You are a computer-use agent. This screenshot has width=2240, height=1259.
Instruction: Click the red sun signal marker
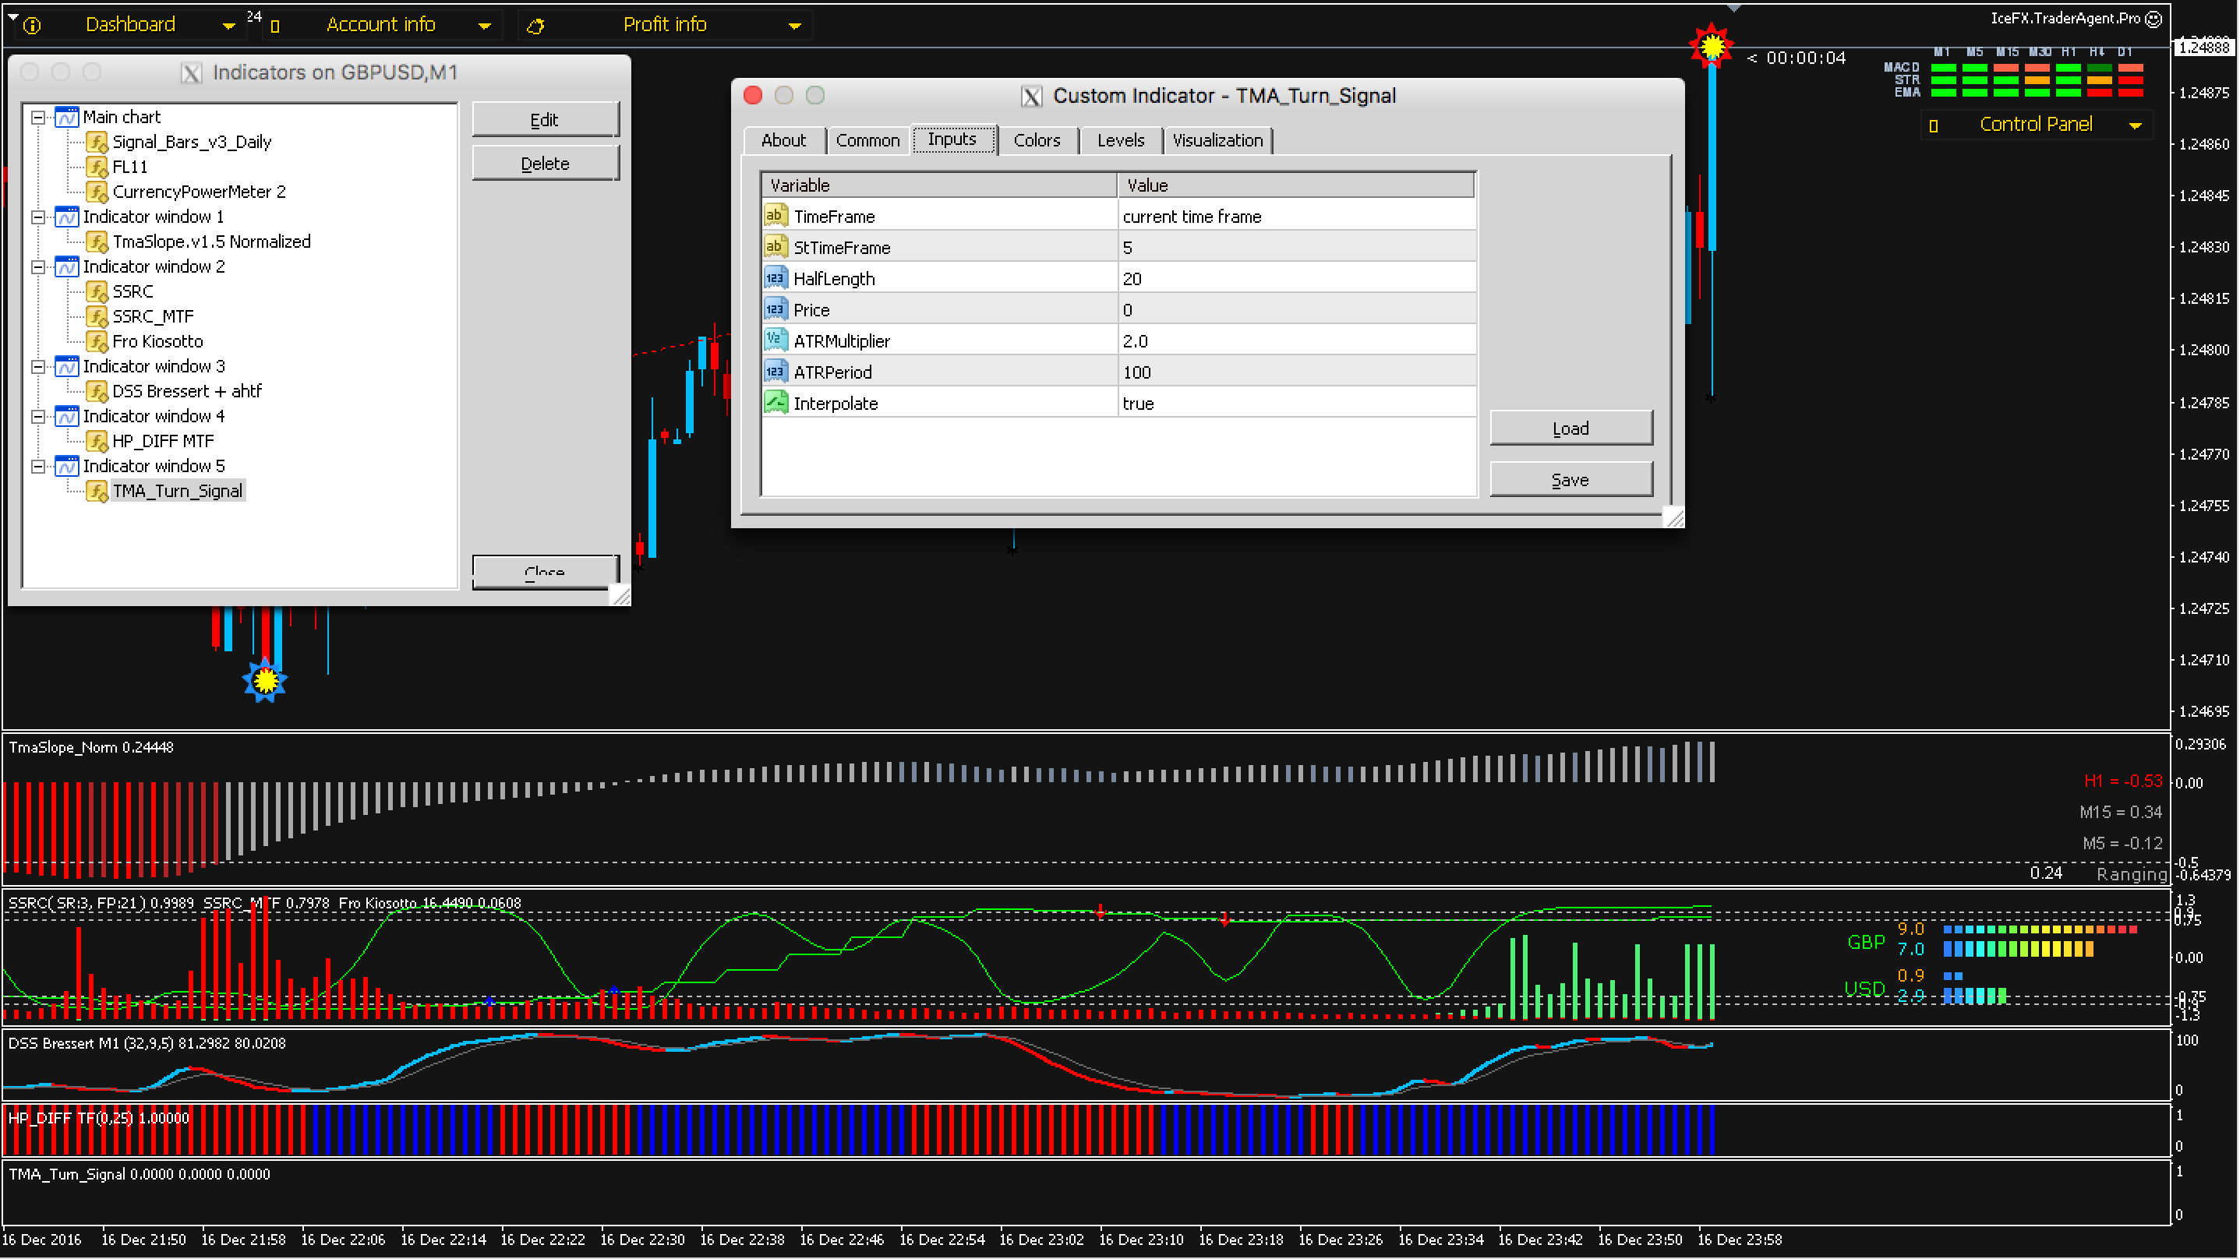coord(1712,45)
